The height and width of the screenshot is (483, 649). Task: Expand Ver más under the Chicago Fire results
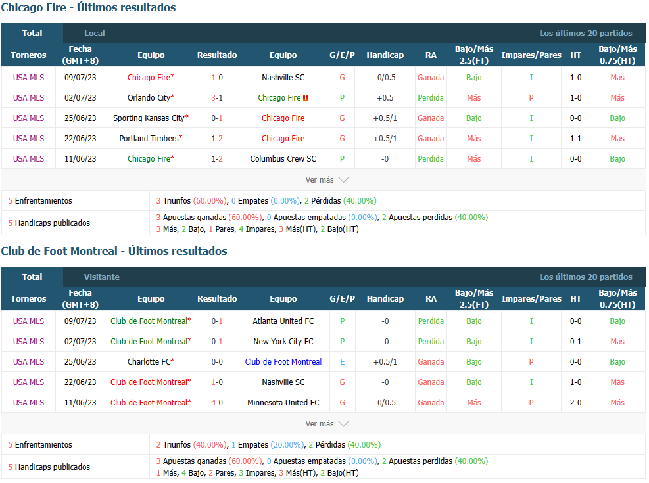327,180
